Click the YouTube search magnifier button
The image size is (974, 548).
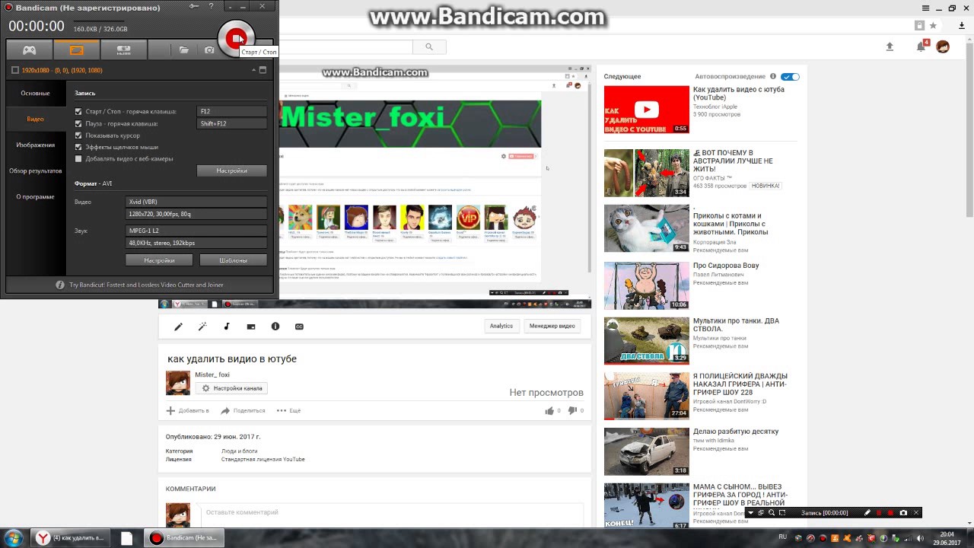point(428,46)
